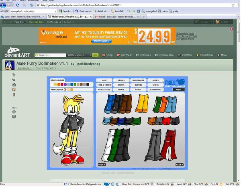Go to Page 2 of pants
Viewport: 241px width, 192px height.
(180, 165)
